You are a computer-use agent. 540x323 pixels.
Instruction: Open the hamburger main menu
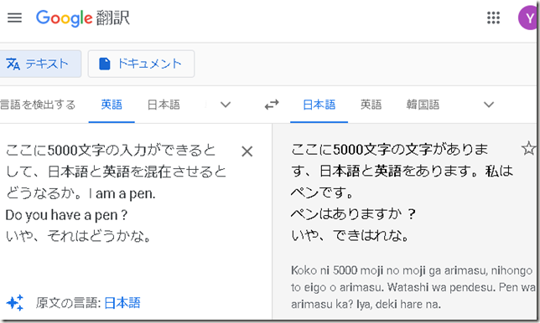(14, 18)
